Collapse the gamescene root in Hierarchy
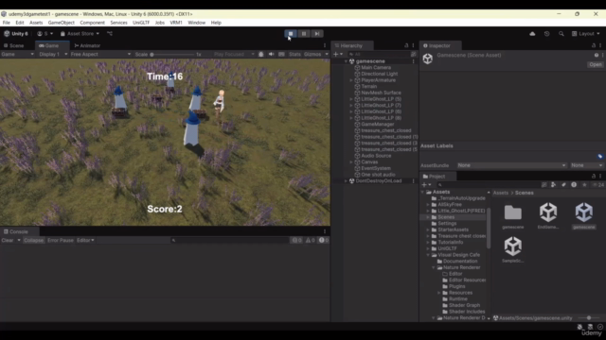The height and width of the screenshot is (340, 606). (346, 61)
